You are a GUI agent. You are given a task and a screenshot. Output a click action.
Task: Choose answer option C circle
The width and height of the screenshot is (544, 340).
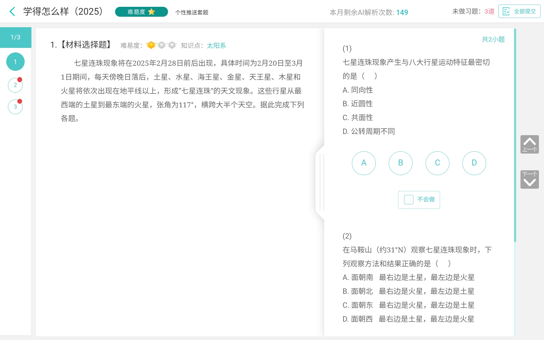(x=437, y=163)
